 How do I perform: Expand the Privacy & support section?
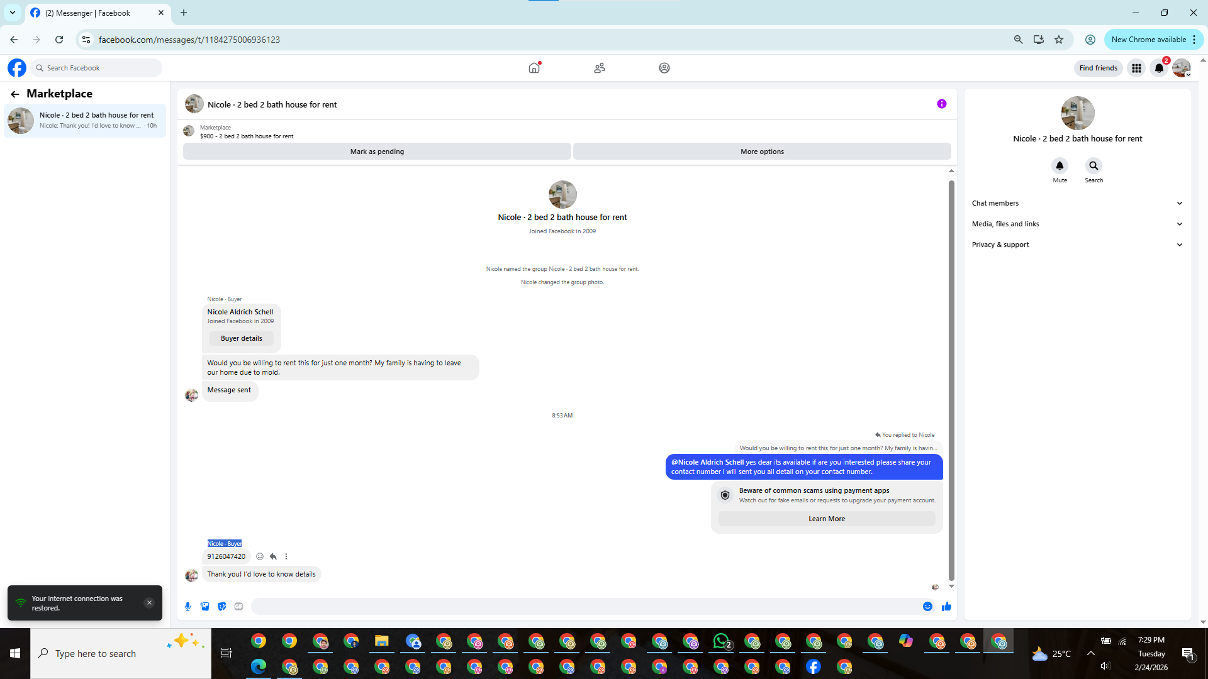tap(1077, 245)
